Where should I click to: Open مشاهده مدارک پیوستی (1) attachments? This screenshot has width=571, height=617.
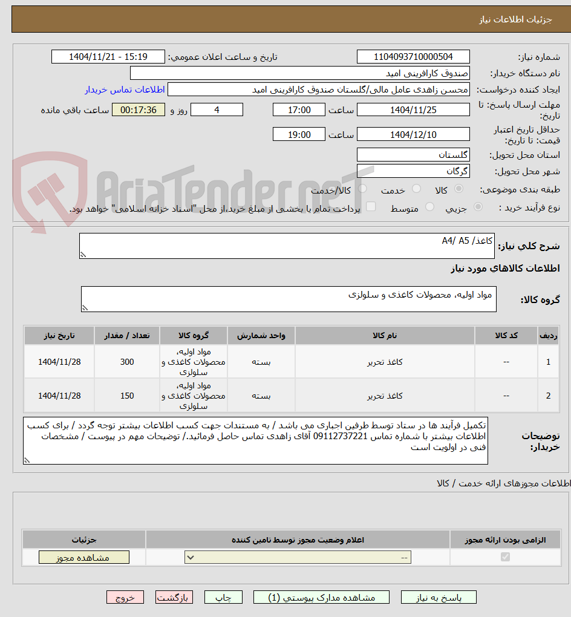(322, 597)
